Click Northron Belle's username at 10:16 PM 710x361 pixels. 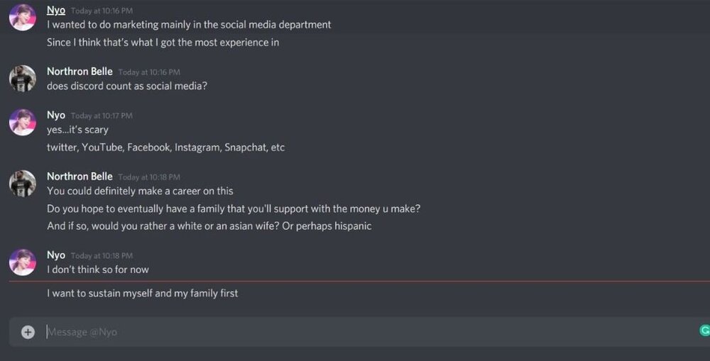point(80,72)
